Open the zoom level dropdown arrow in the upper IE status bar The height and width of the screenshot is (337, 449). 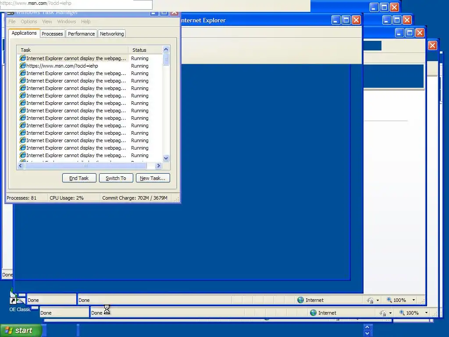[413, 300]
